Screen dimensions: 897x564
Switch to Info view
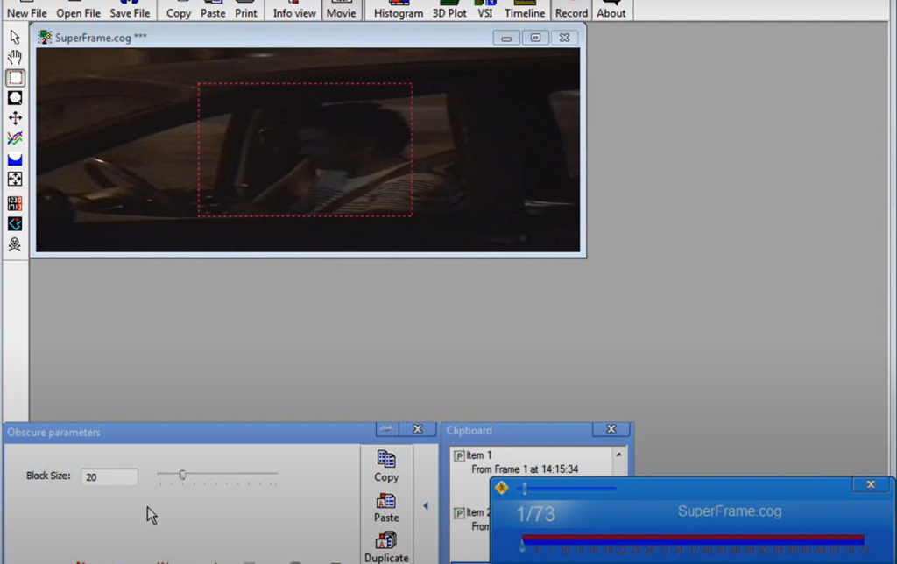click(293, 9)
